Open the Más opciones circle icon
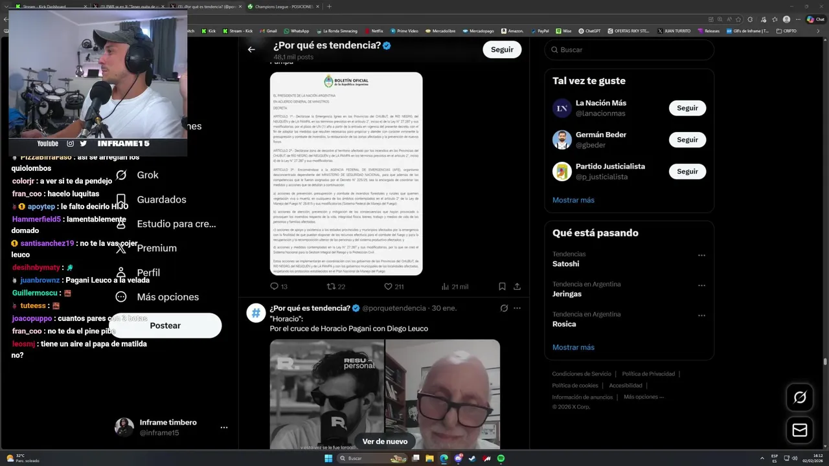Viewport: 829px width, 466px height. coord(120,297)
